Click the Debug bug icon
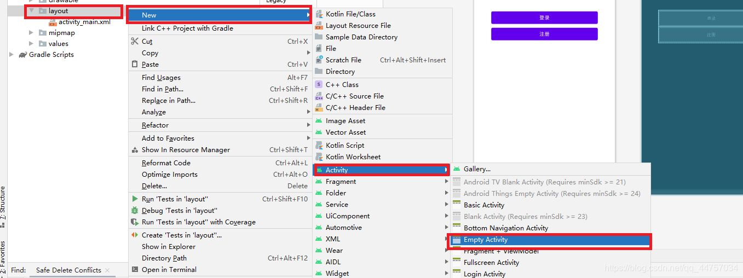Screen dimensions: 743x278 coord(135,211)
